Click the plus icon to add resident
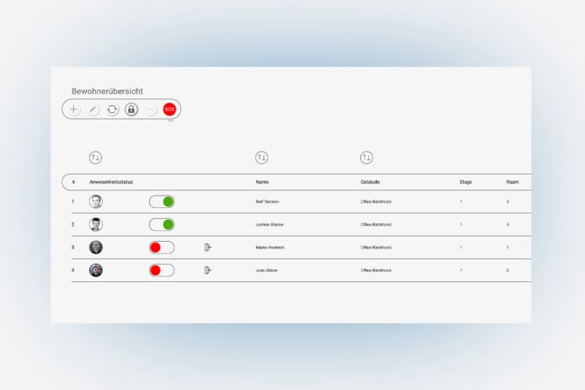The image size is (585, 390). click(x=74, y=110)
